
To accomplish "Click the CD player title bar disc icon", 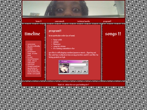I will (x=60, y=62).
